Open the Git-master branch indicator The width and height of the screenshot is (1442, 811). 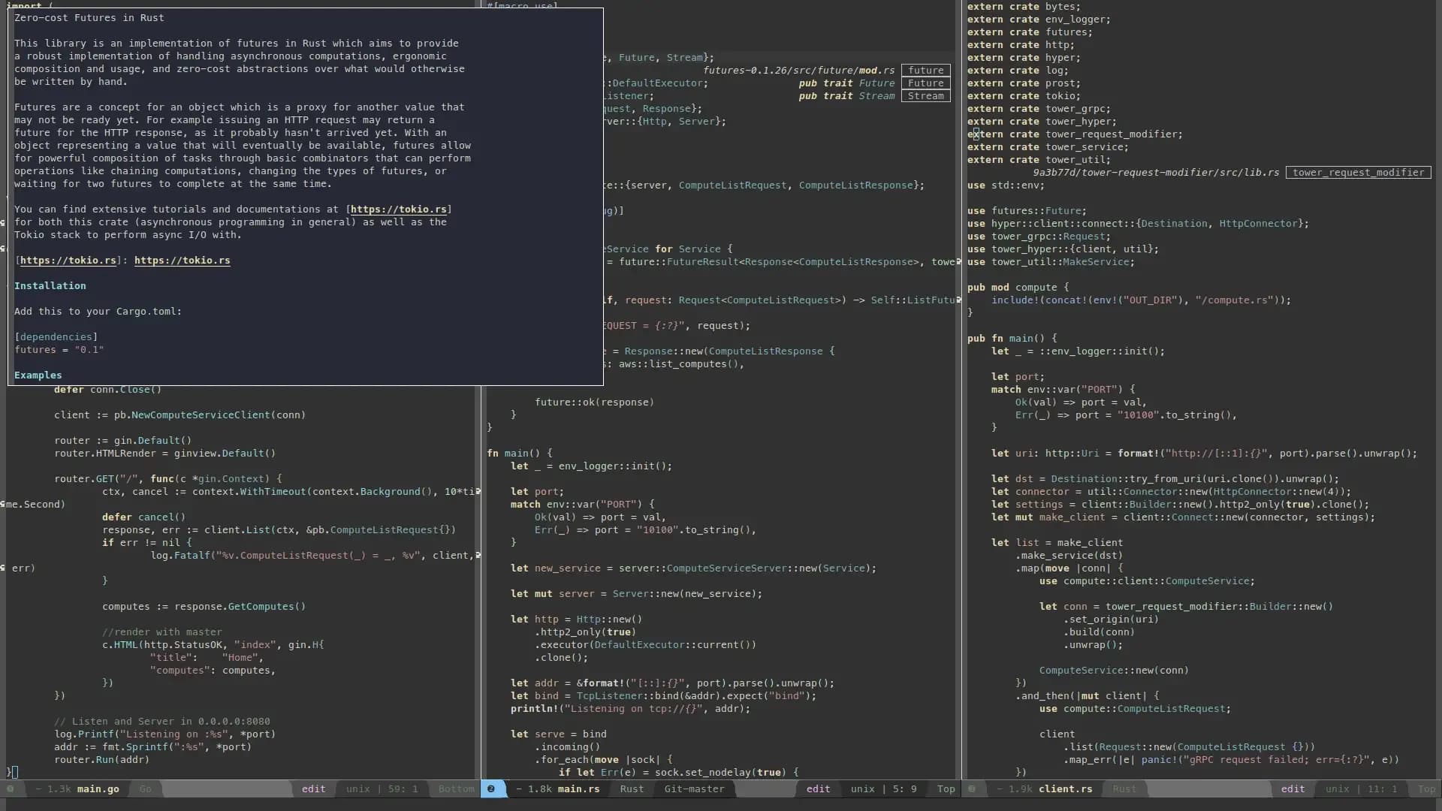[x=693, y=789]
